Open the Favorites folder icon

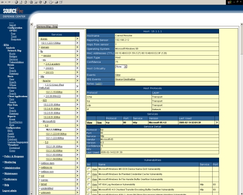click(x=36, y=2)
